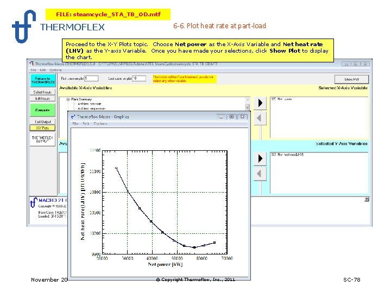Viewport: 391px width, 293px height.
Task: Open File menu in Graphics window
Action: [75, 124]
